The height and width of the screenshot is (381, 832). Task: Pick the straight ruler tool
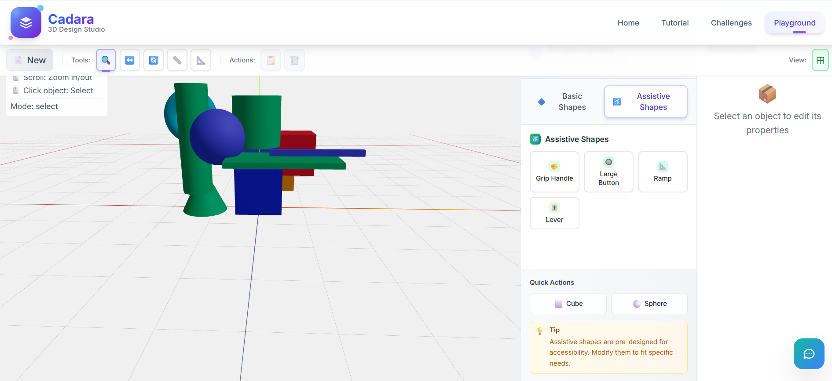pos(177,60)
